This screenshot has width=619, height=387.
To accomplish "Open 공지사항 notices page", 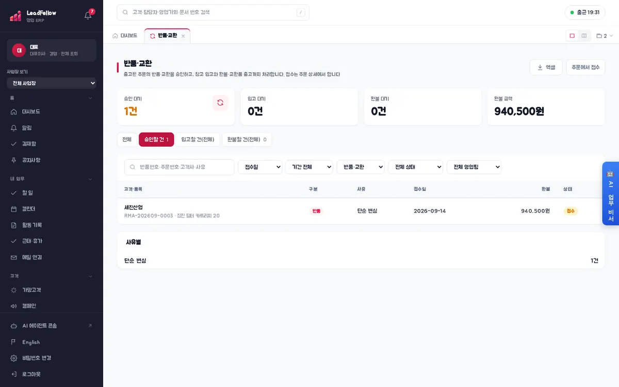I will 52,160.
